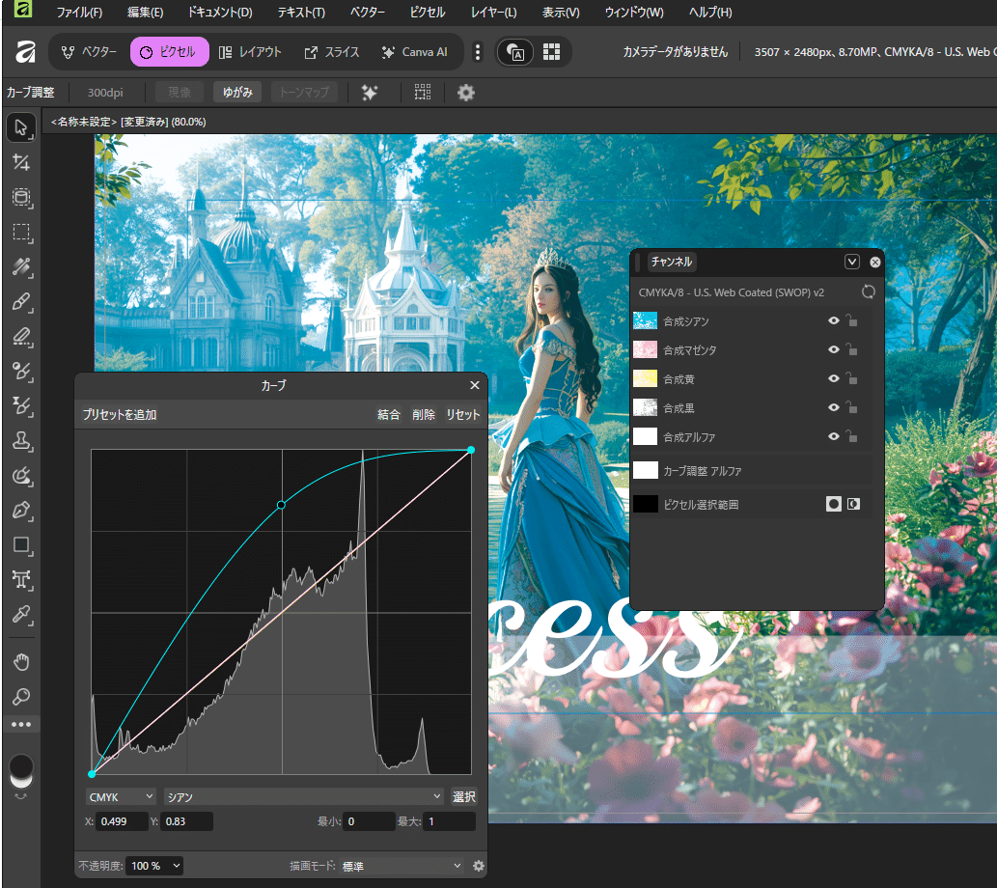Open the 描画モード 標準 dropdown

point(402,866)
